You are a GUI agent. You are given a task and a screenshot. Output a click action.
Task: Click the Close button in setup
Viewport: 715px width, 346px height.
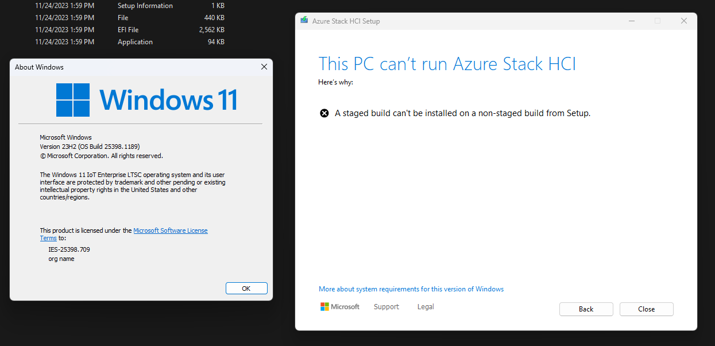(647, 309)
